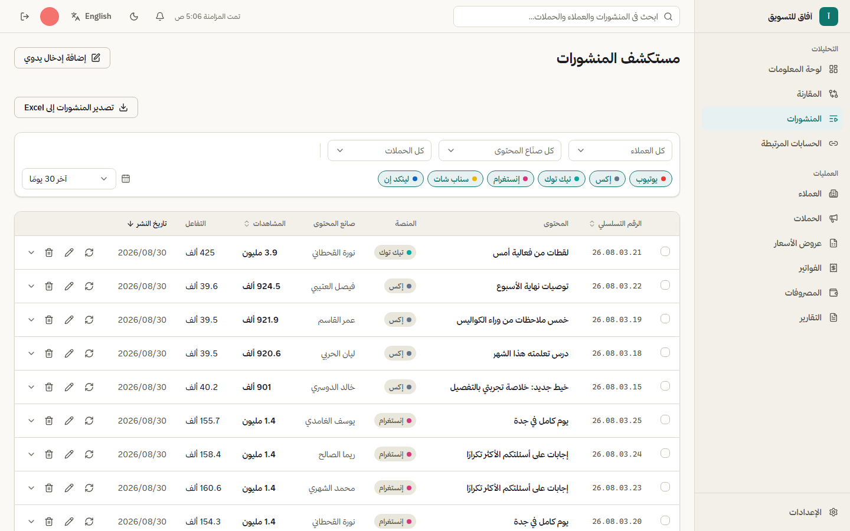Edit post 26.08.03.19 row
Screen dimensions: 850x531
tap(69, 320)
